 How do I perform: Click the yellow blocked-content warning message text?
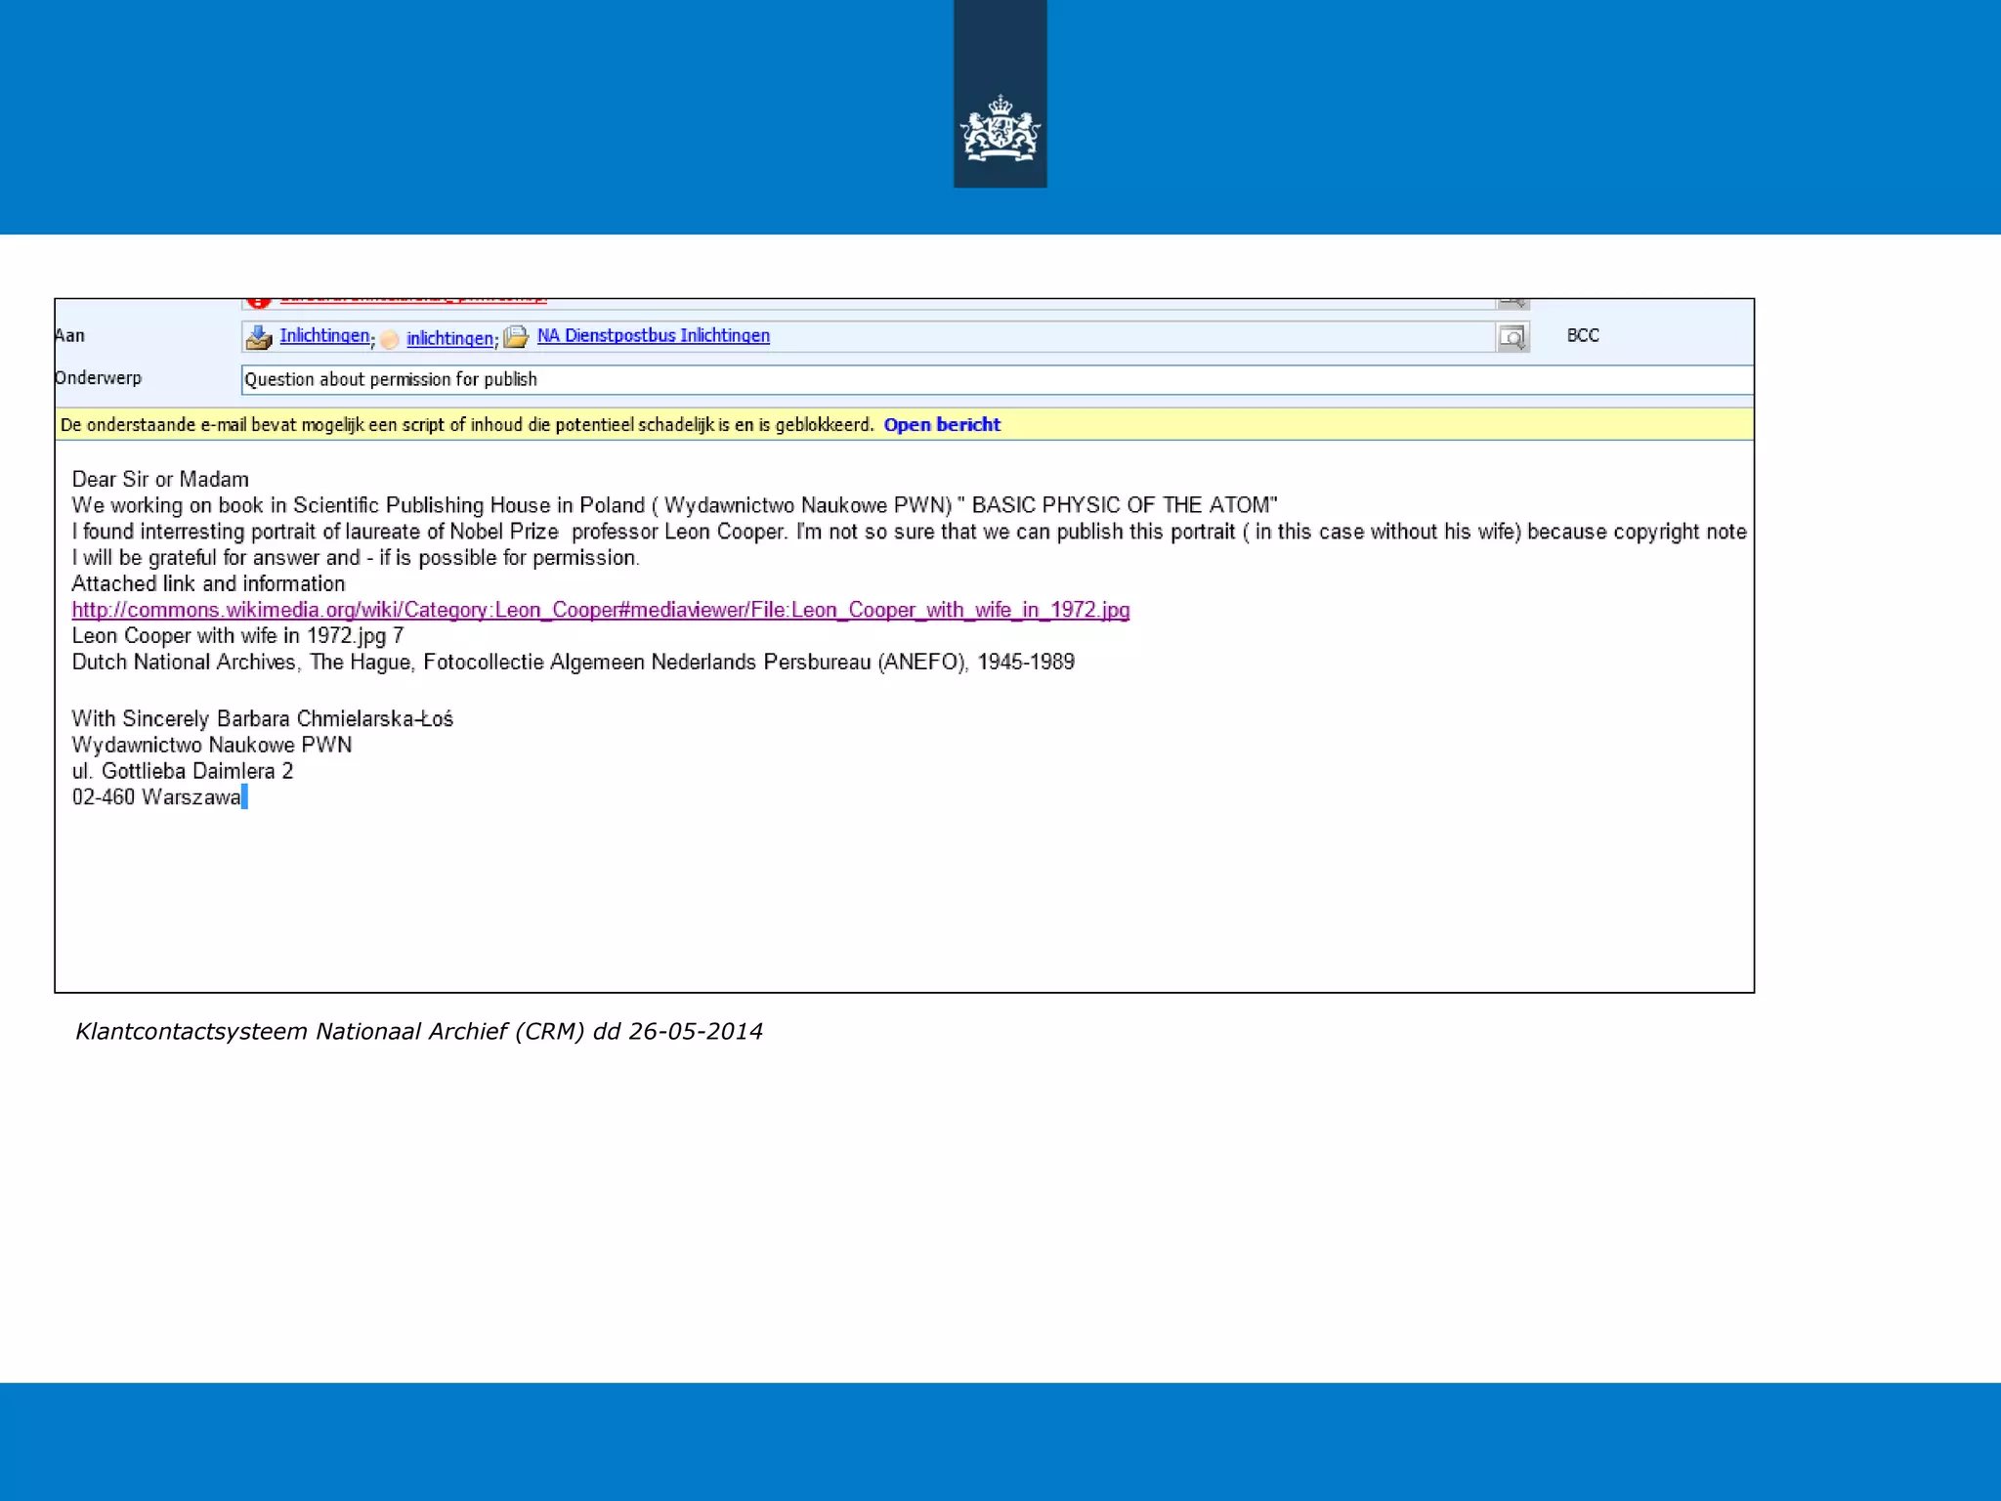(466, 424)
